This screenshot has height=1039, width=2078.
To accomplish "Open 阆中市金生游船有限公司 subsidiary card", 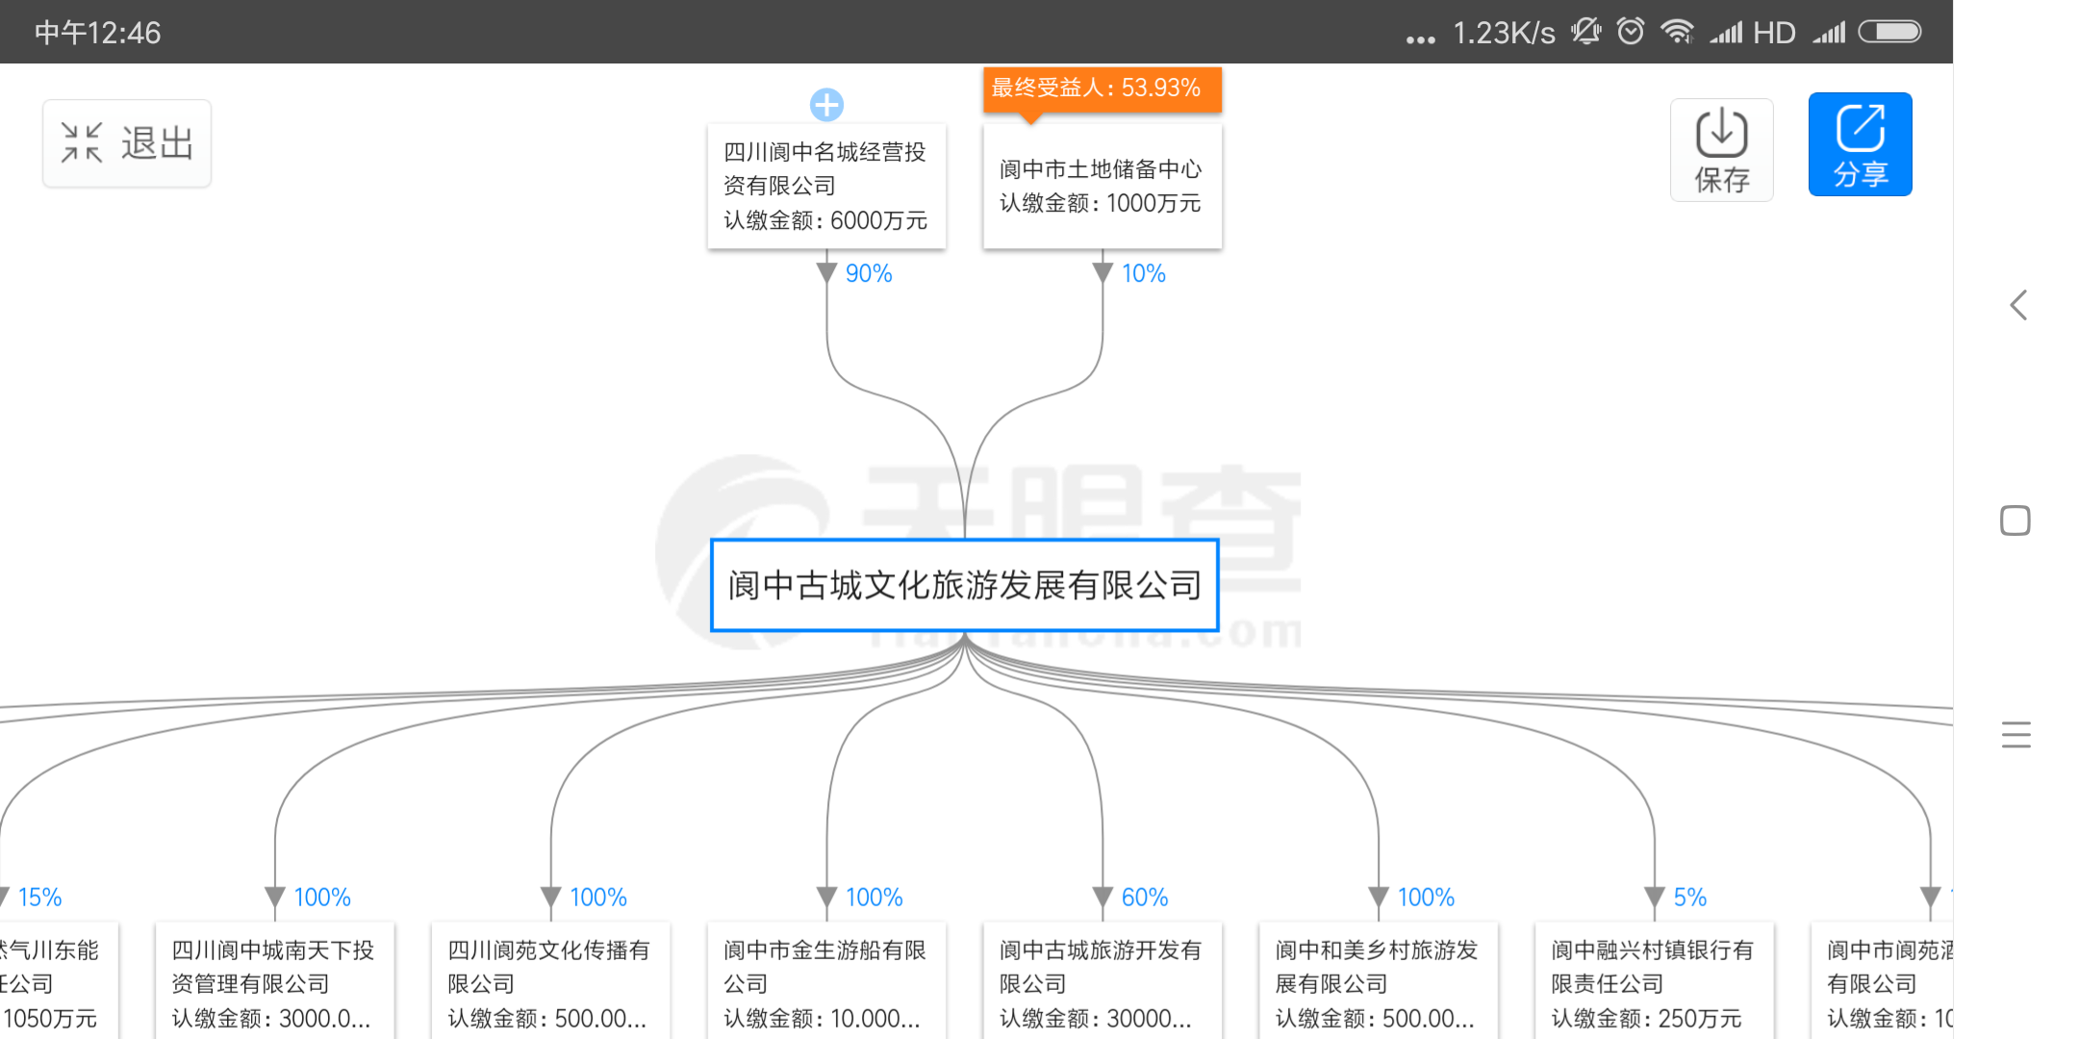I will point(826,980).
